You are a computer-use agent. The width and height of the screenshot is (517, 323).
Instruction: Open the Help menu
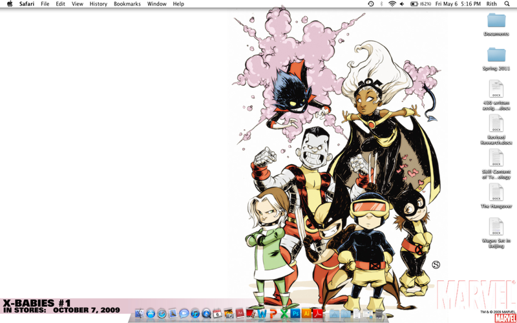coord(178,4)
